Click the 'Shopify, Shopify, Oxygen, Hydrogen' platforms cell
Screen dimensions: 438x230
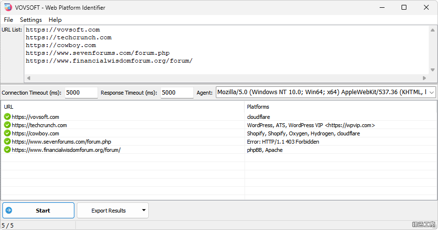click(x=303, y=133)
